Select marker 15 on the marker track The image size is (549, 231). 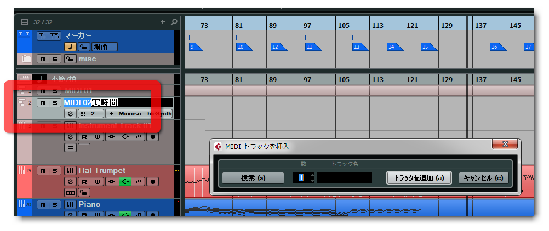click(x=429, y=47)
